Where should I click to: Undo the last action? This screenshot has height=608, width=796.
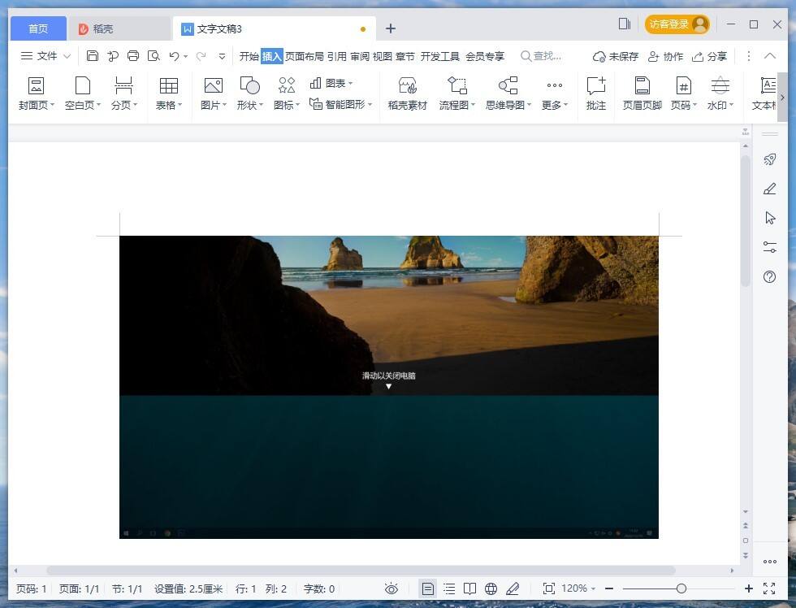click(x=174, y=56)
